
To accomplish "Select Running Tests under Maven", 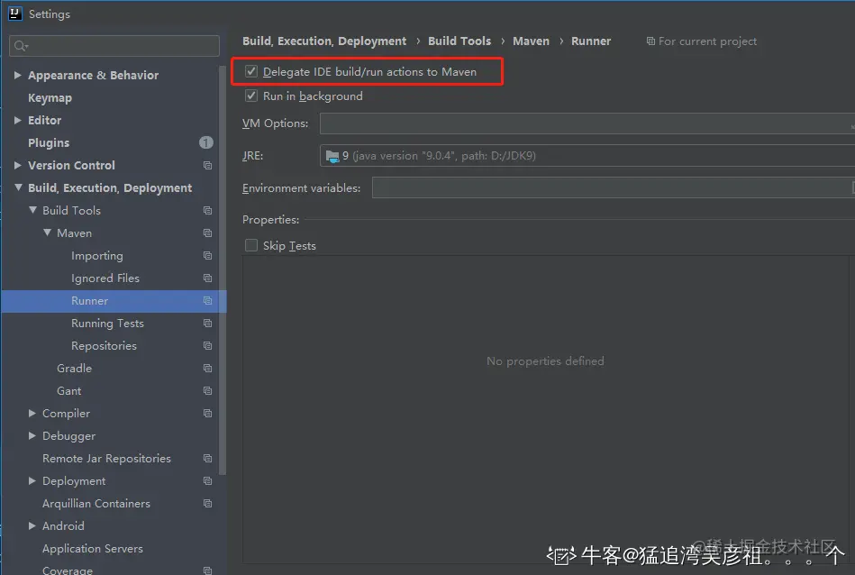I will tap(107, 324).
